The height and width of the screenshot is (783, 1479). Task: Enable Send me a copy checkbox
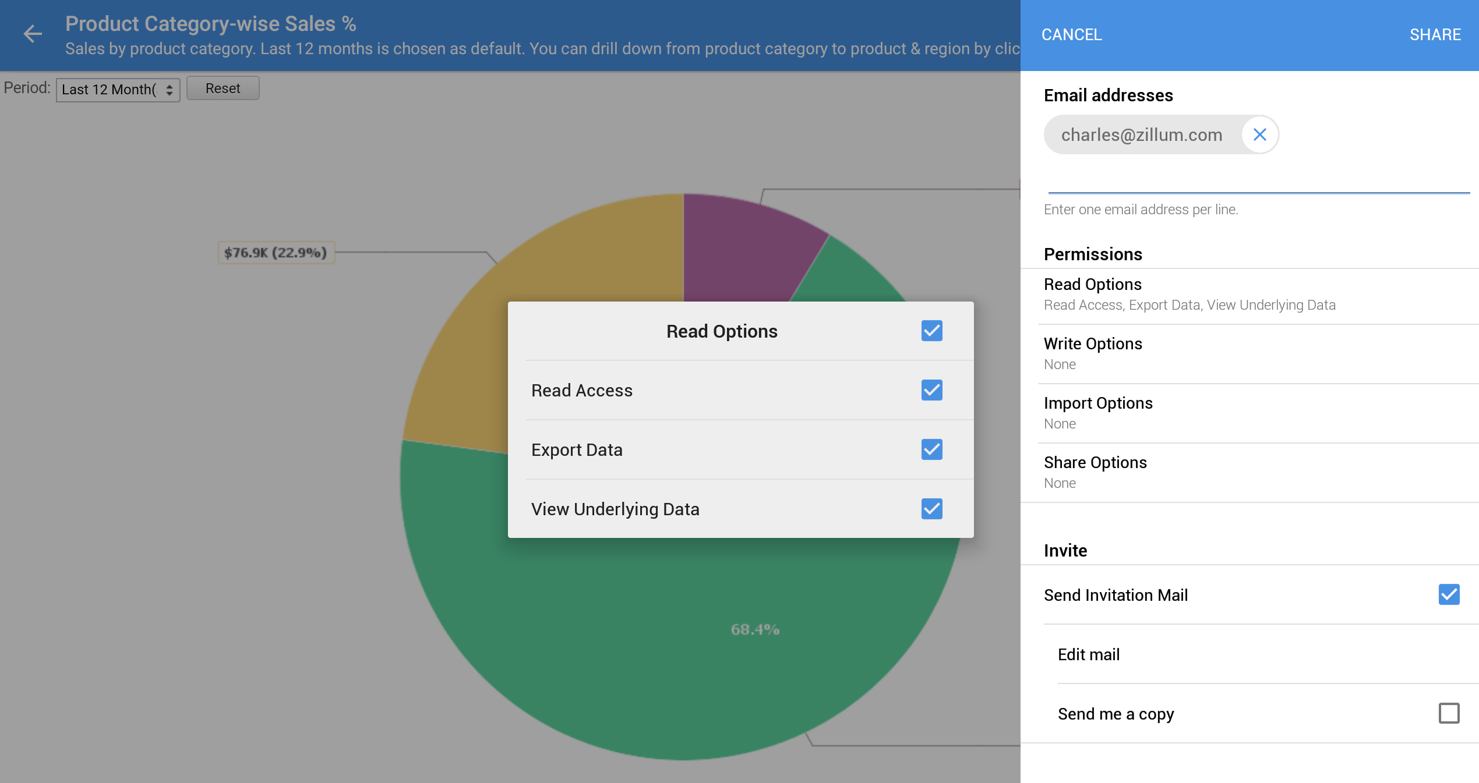(1448, 713)
